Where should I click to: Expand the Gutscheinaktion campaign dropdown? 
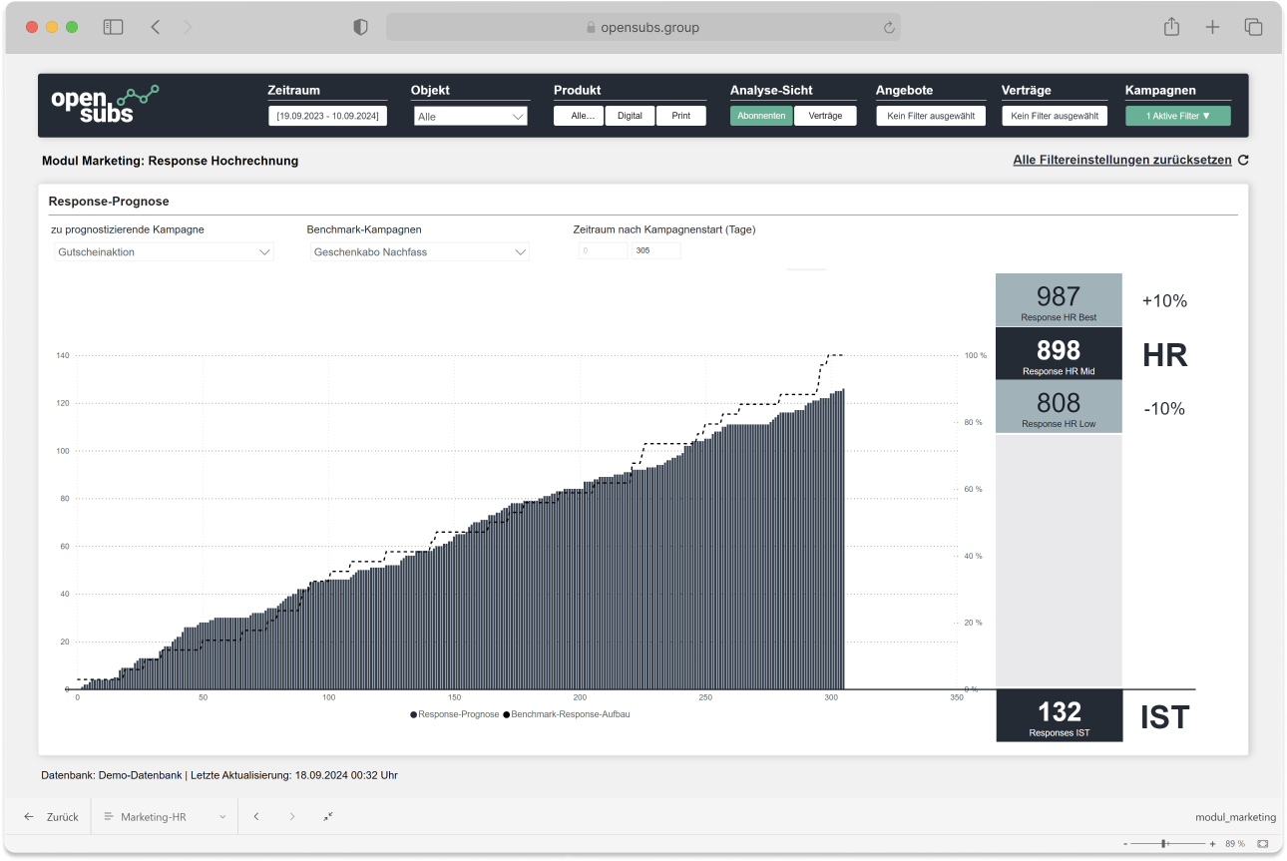pos(164,252)
